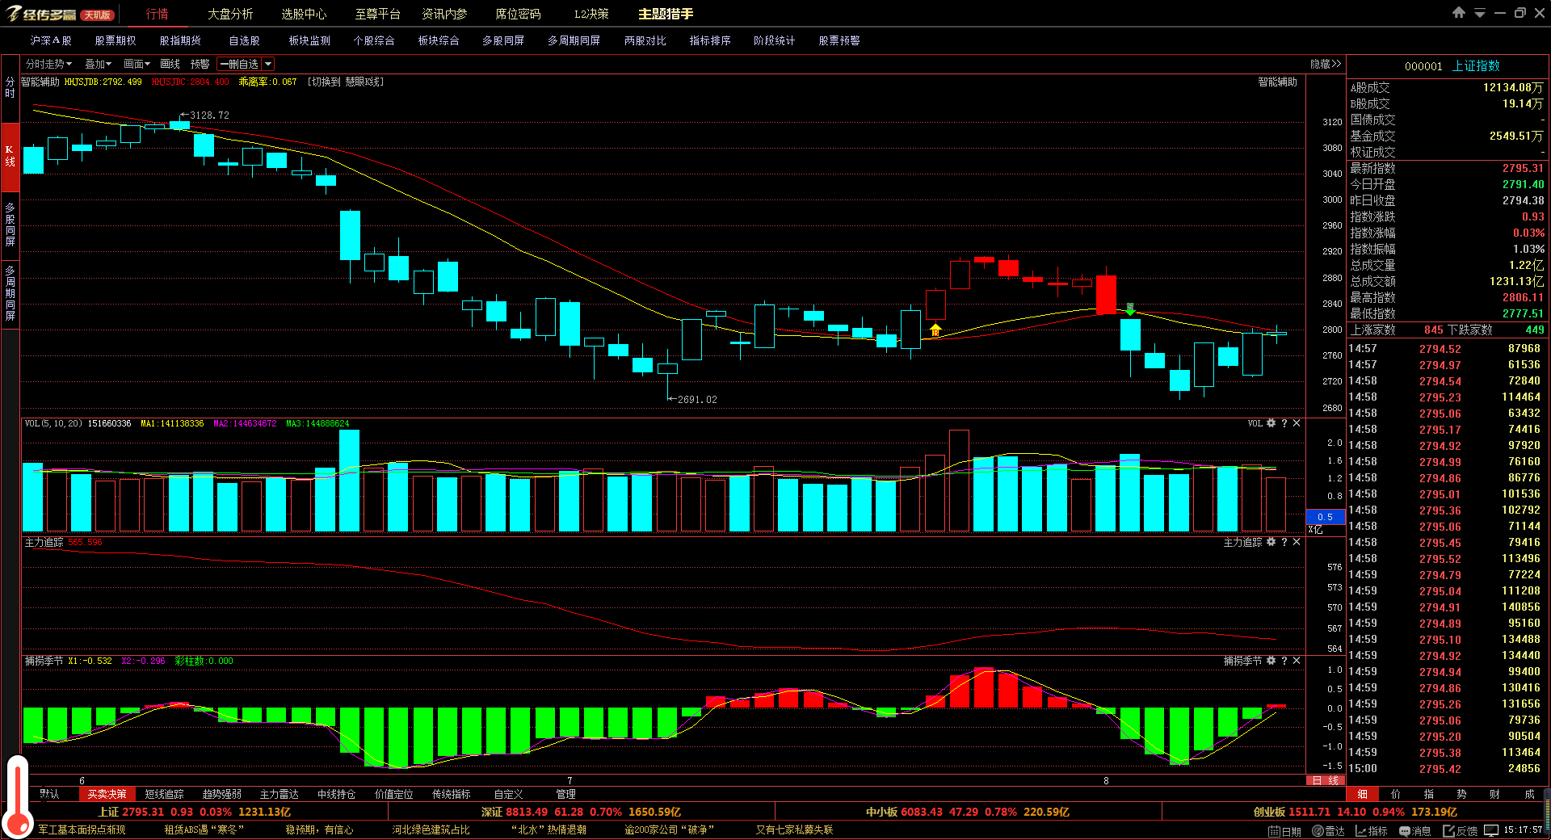Open 板块监测 submenu item
The width and height of the screenshot is (1551, 840).
tap(309, 40)
